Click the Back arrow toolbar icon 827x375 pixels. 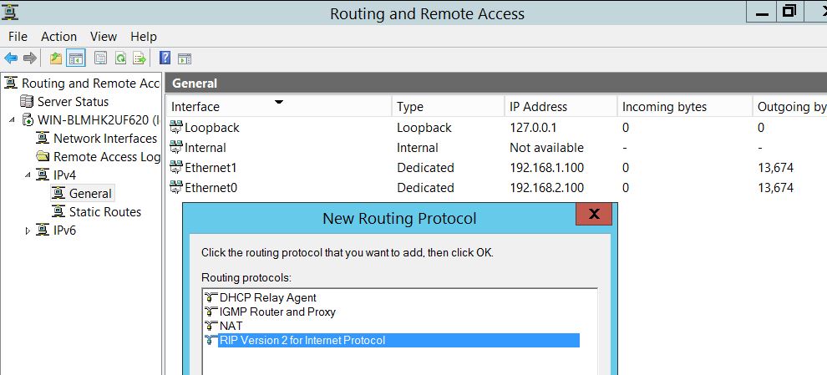pyautogui.click(x=11, y=58)
